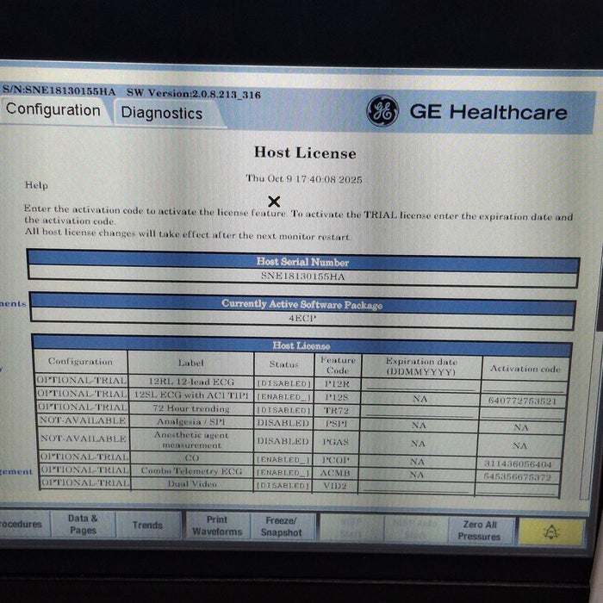Click the 4ECP software package value

point(302,318)
